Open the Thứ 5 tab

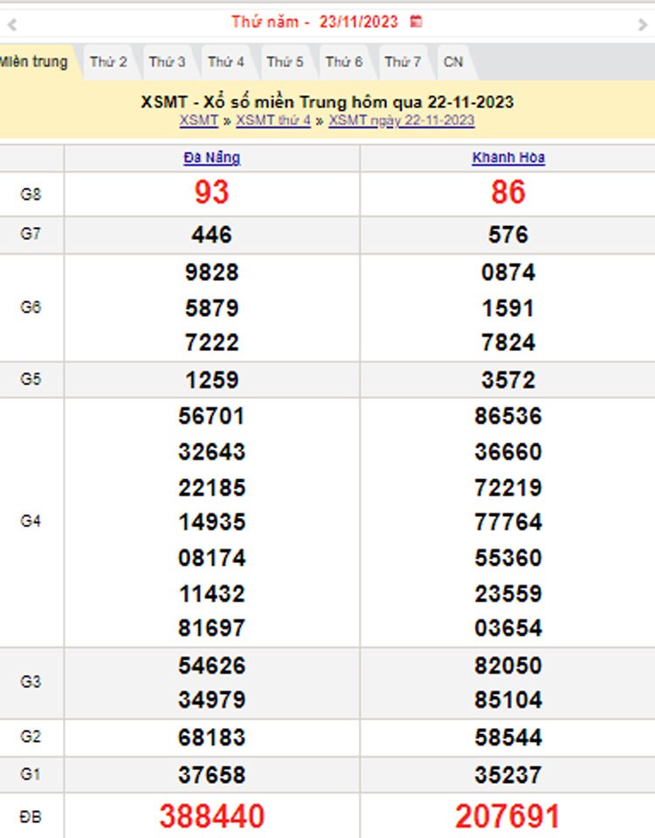[285, 62]
